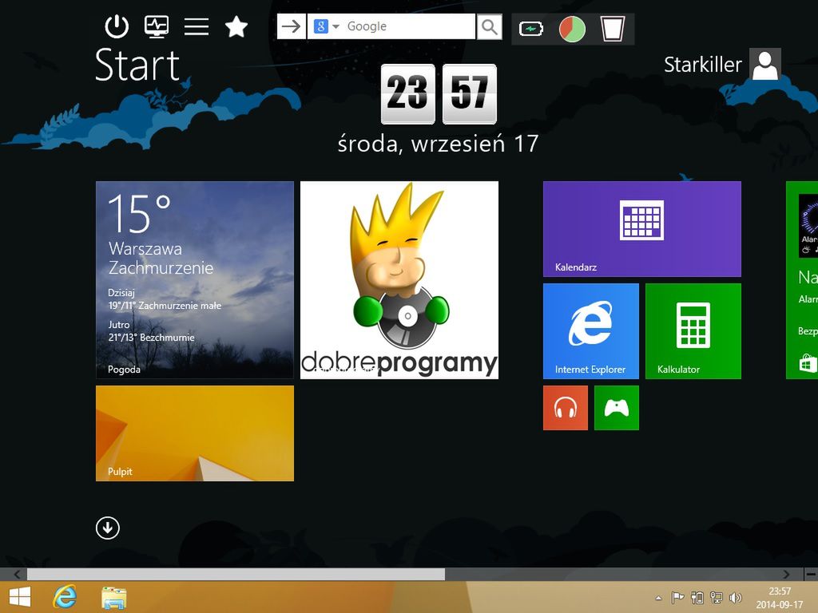Open File Explorer from the taskbar
The image size is (818, 613).
click(113, 598)
